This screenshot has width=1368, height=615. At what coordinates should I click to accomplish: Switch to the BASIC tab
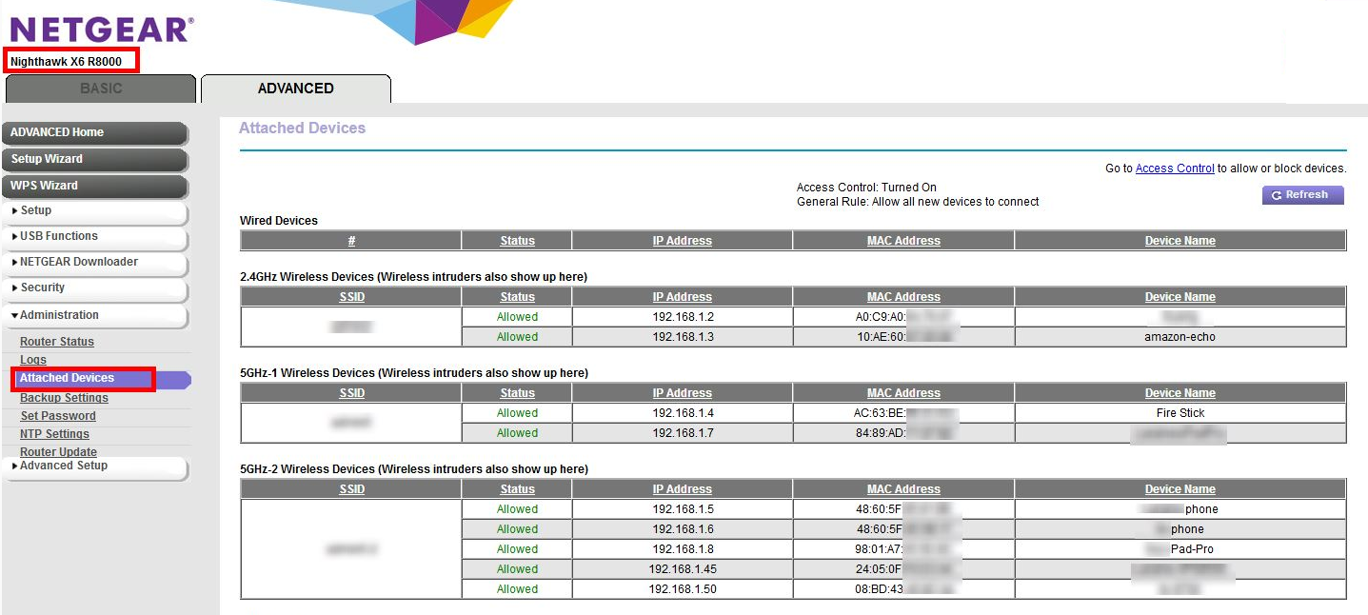(x=99, y=88)
